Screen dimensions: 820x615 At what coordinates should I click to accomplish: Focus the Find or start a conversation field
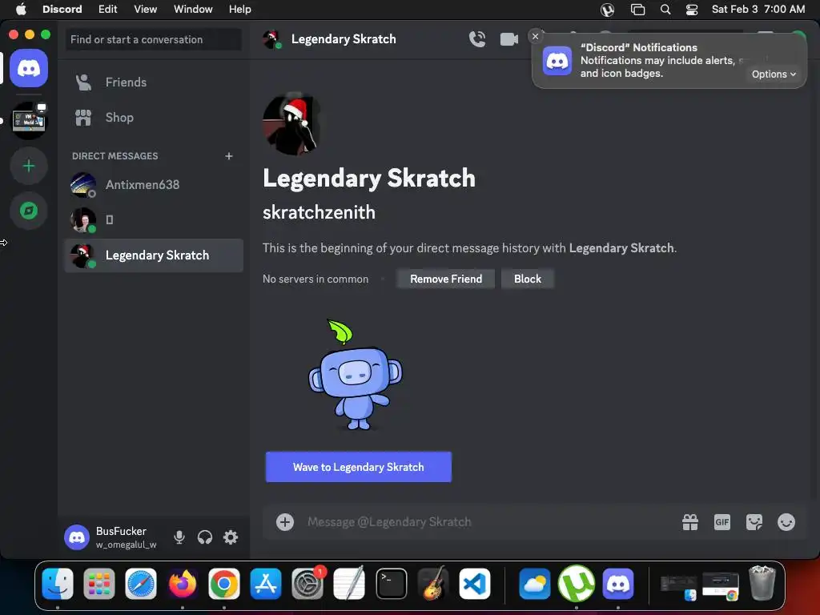pyautogui.click(x=153, y=39)
